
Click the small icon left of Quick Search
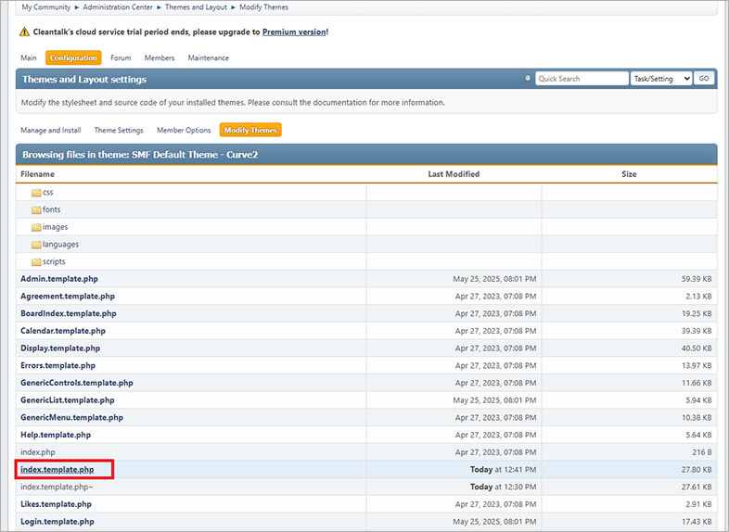[x=529, y=79]
